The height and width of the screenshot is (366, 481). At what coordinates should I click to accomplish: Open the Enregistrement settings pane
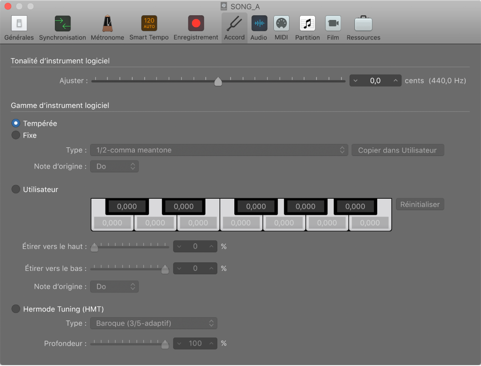(x=196, y=28)
